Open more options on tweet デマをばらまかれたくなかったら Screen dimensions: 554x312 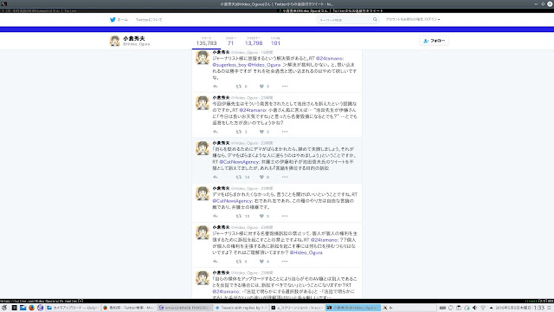(285, 216)
